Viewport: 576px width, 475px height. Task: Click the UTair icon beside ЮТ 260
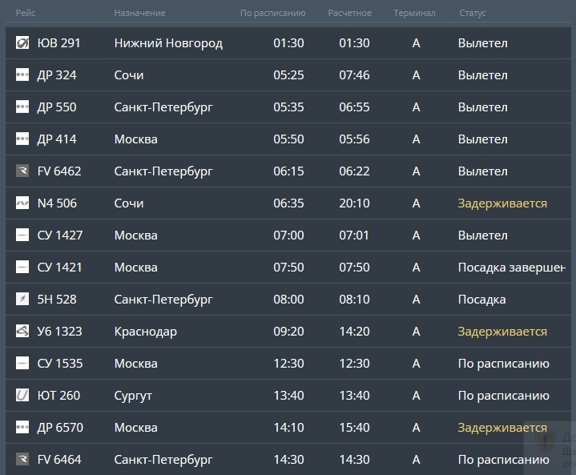coord(22,396)
